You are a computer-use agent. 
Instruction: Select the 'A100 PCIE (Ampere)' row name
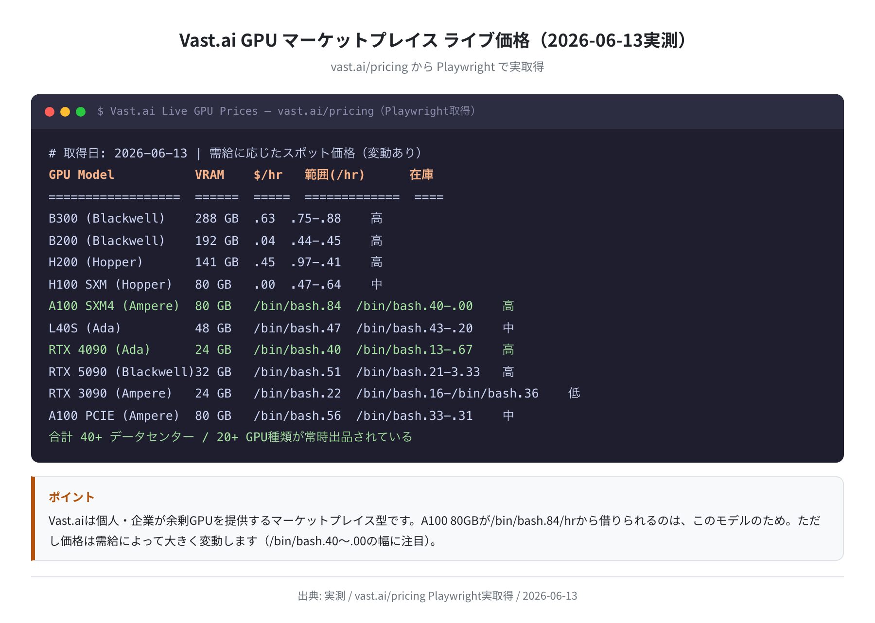click(x=114, y=415)
